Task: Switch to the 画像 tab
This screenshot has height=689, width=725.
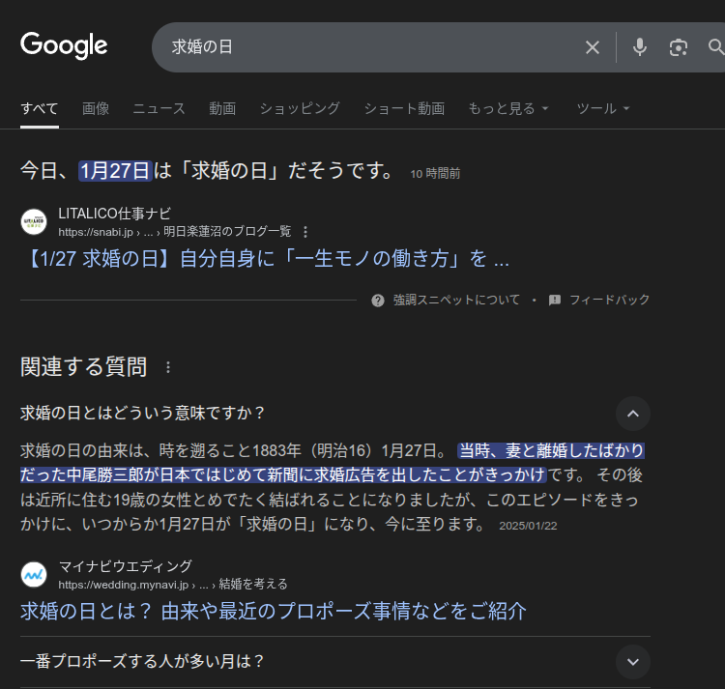Action: click(96, 108)
